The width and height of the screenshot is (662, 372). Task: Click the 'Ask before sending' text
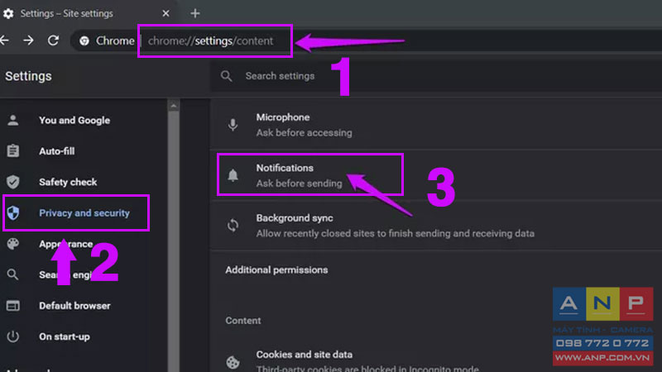[299, 184]
